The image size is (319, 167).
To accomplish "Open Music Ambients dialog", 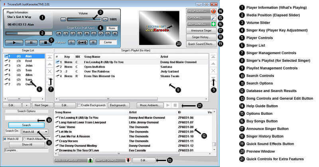I will [150, 105].
